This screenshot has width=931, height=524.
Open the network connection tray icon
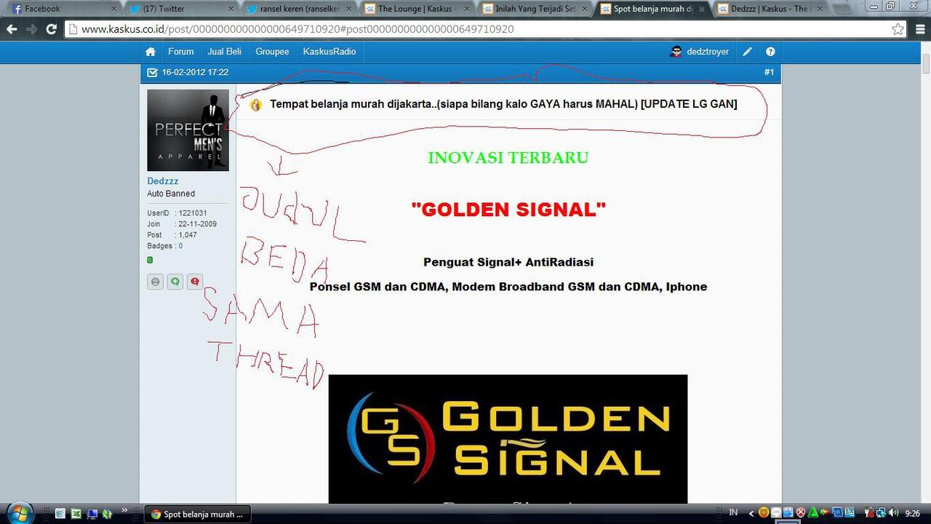click(882, 513)
